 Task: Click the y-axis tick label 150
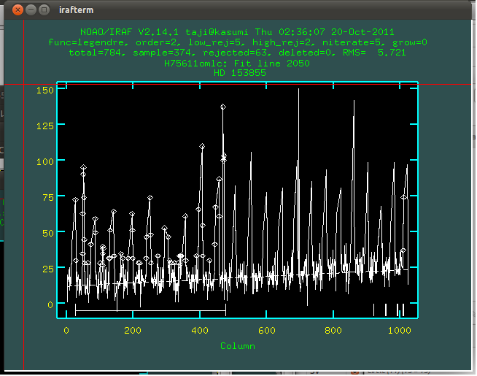(45, 90)
